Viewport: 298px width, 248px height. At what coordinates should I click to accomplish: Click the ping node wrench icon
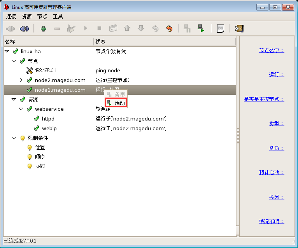pyautogui.click(x=30, y=70)
